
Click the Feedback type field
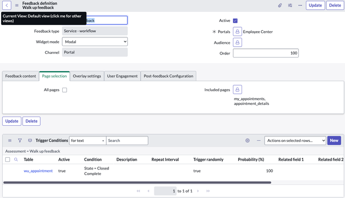[x=95, y=31]
